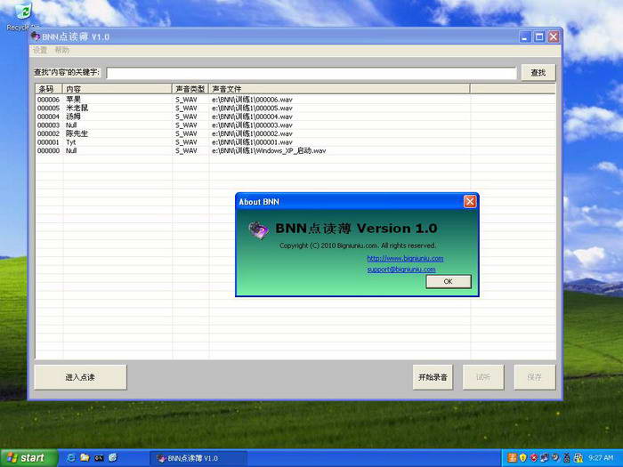Focus the 查找内容的关键字 search input field
Image resolution: width=623 pixels, height=467 pixels.
coord(311,73)
